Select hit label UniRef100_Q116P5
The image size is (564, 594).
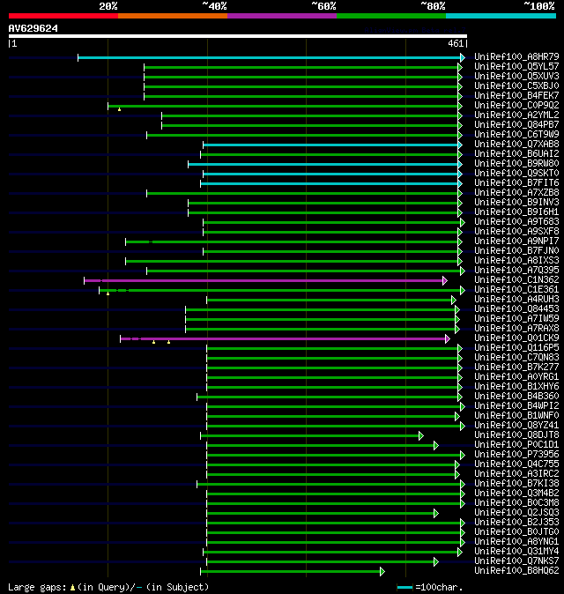516,348
